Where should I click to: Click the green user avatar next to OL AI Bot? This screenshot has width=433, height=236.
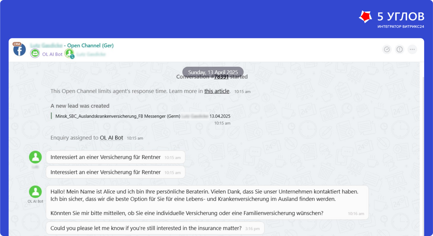(70, 53)
